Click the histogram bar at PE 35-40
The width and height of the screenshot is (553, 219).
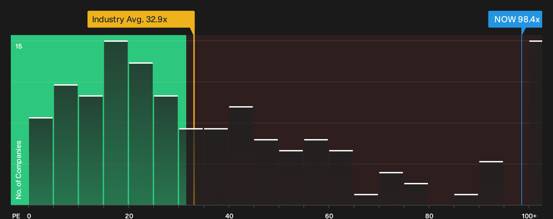pos(216,166)
